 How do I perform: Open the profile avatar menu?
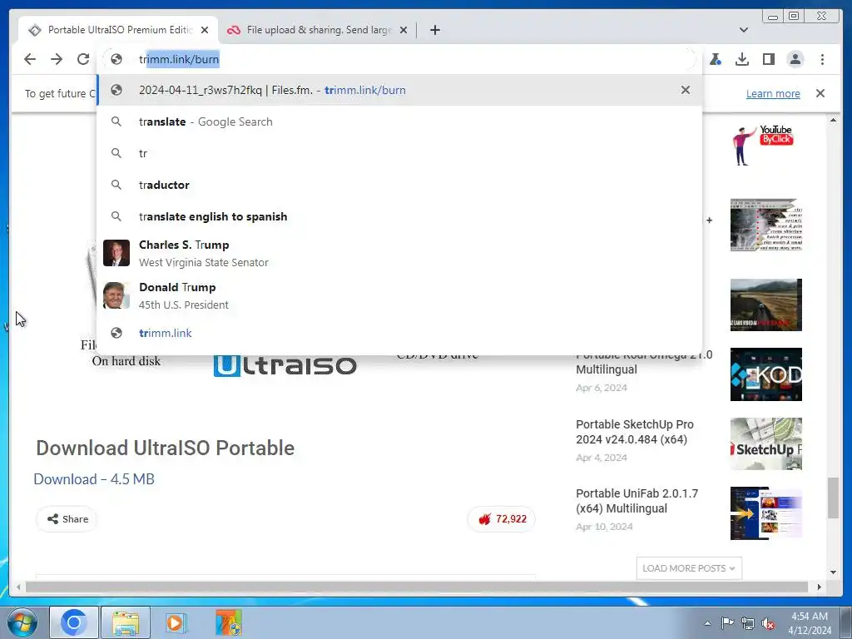coord(795,59)
